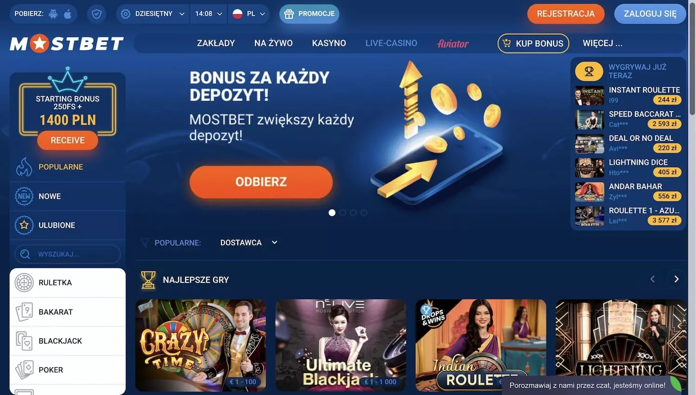This screenshot has width=696, height=395.
Task: Click the orange Odbierz button
Action: (x=261, y=182)
